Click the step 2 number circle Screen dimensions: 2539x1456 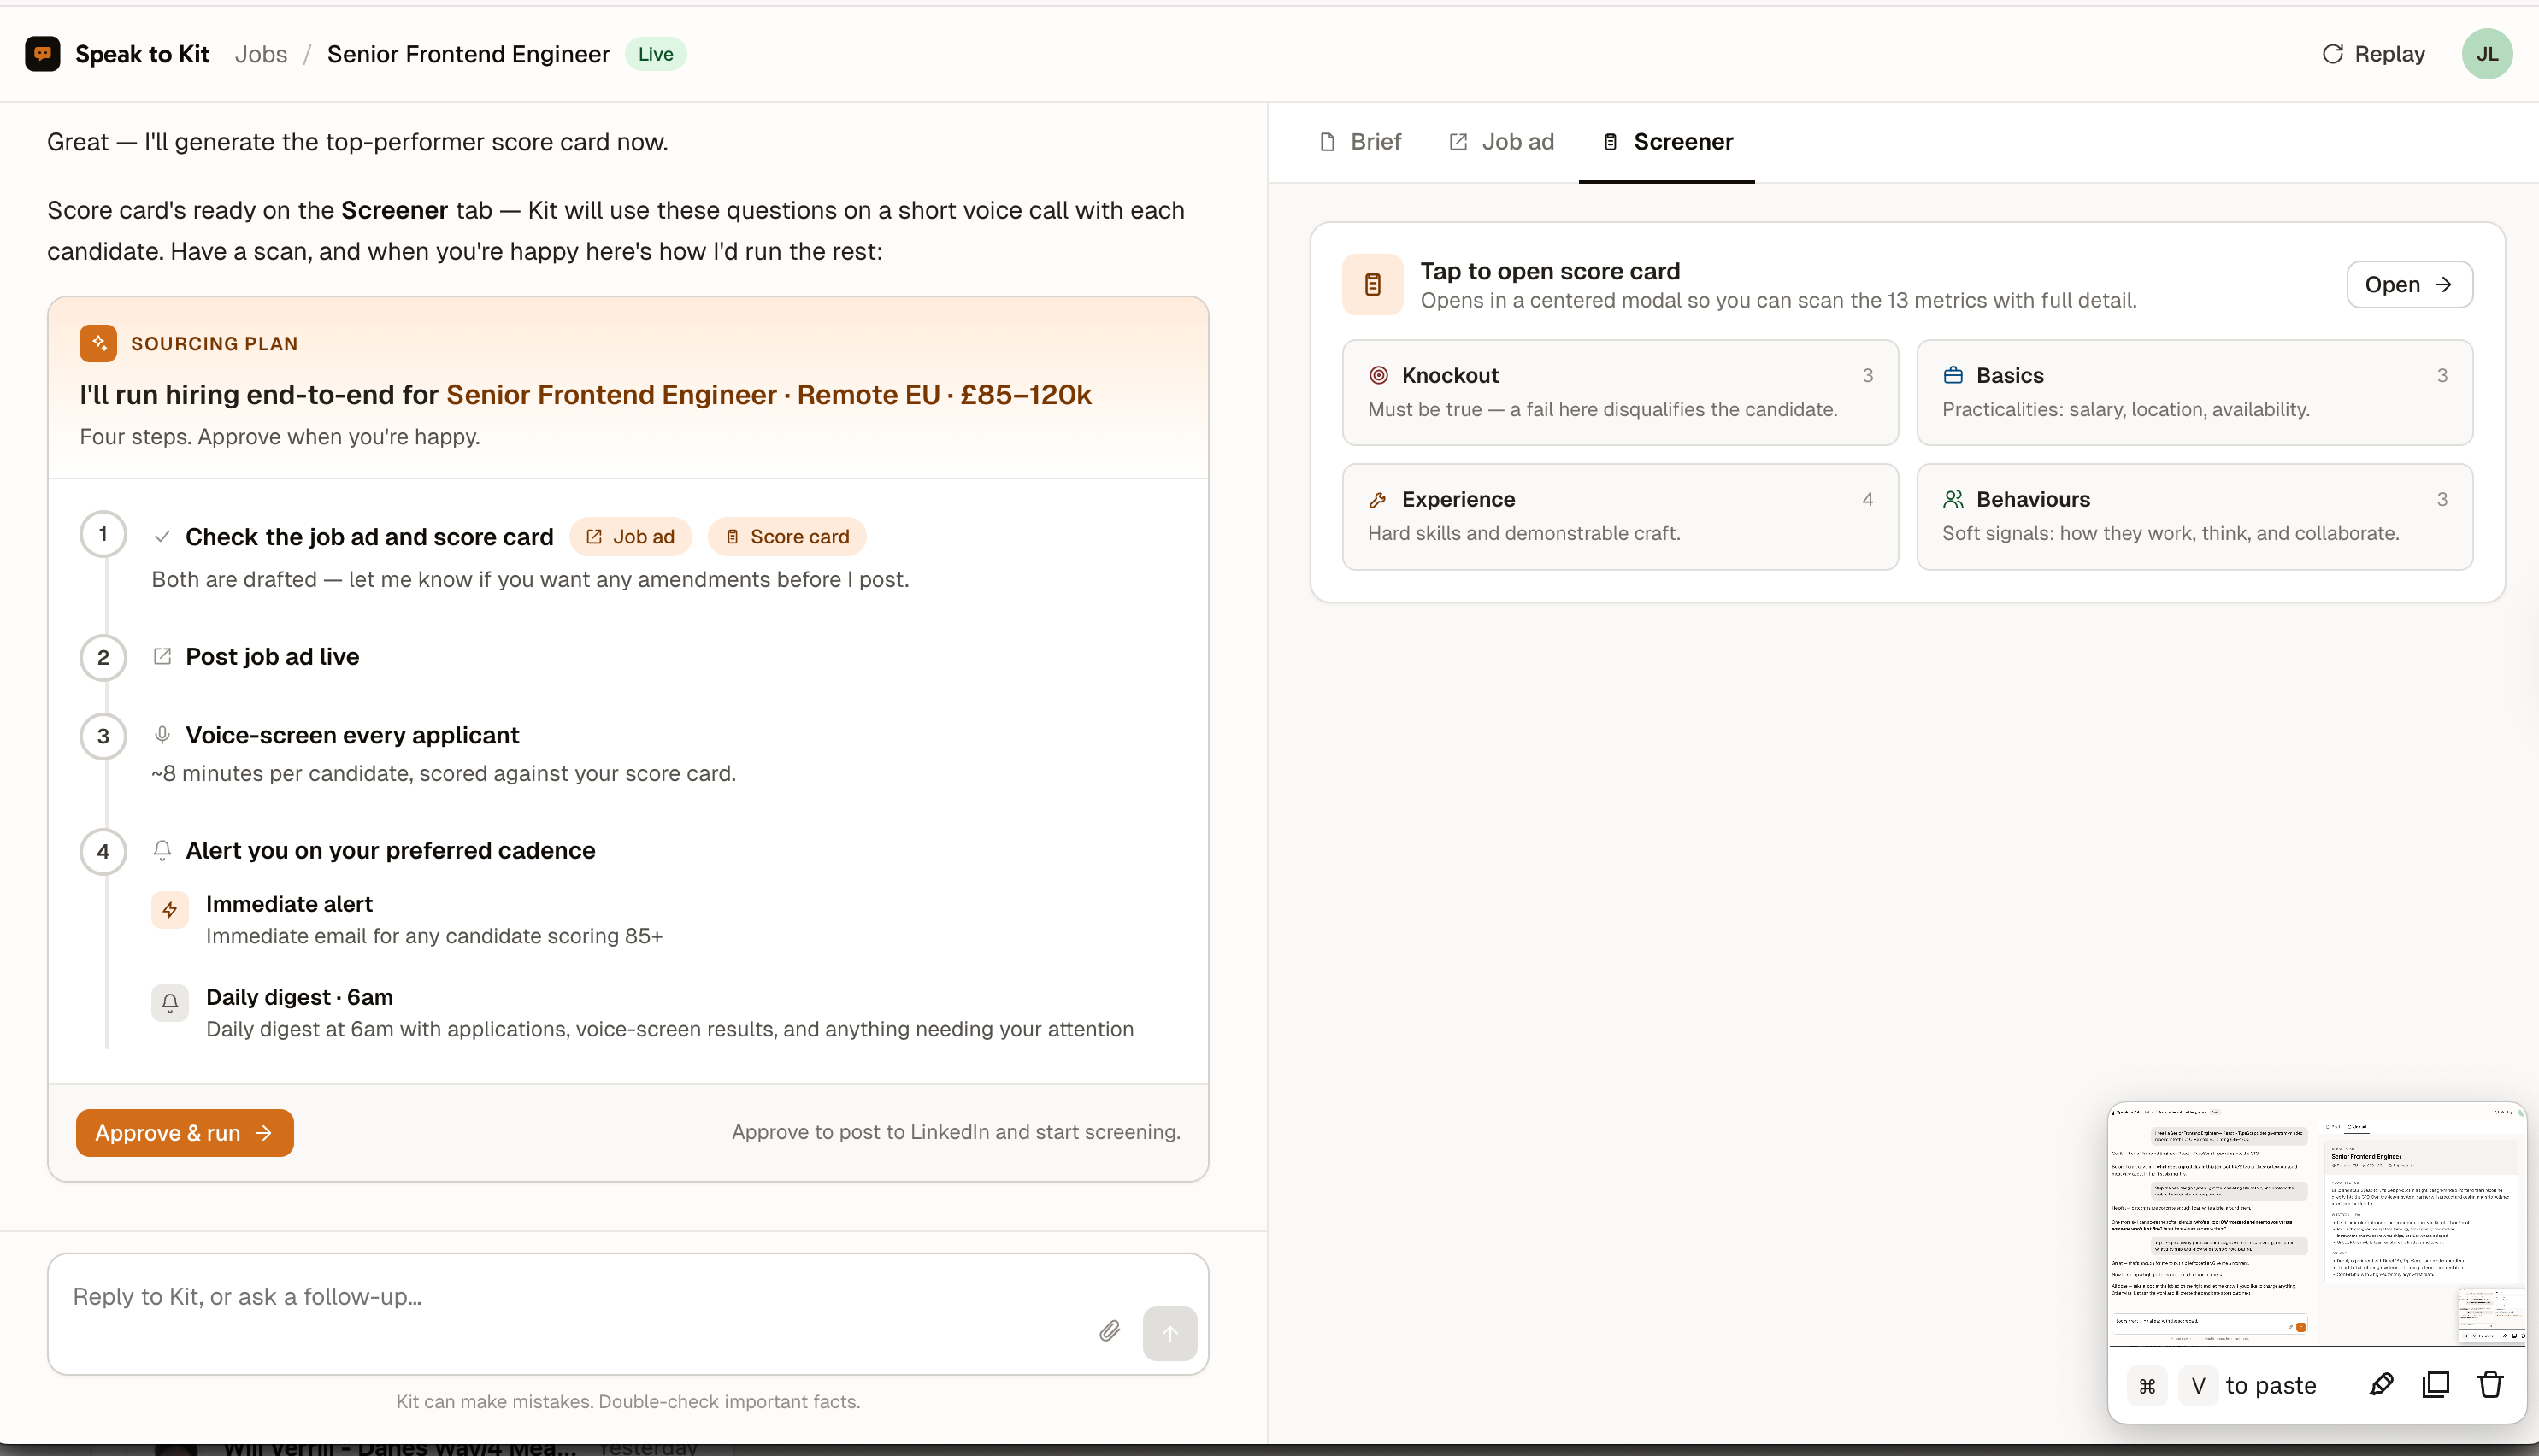[103, 658]
